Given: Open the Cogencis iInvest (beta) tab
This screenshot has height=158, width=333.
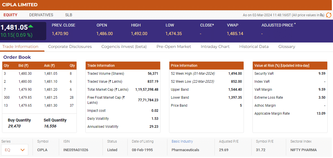Looking at the screenshot, I should tap(124, 46).
